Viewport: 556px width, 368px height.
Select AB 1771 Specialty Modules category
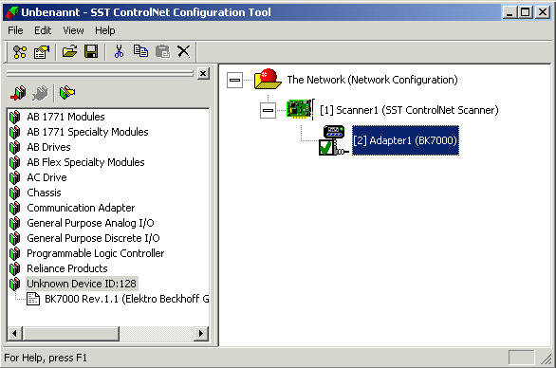[87, 132]
